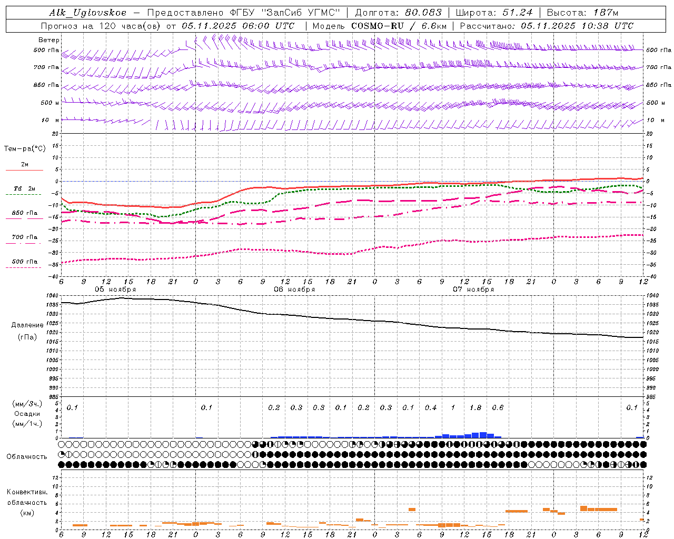674x539 pixels.
Task: Click the 500 гПа temperature legend entry
Action: [x=24, y=262]
